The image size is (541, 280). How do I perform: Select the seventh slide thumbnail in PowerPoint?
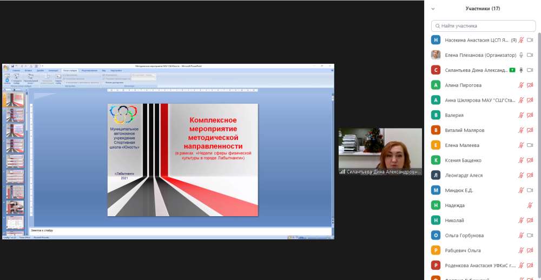15,192
